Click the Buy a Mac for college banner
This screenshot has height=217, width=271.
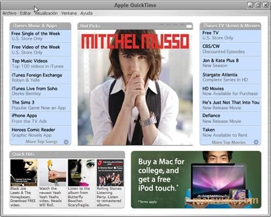pyautogui.click(x=196, y=180)
